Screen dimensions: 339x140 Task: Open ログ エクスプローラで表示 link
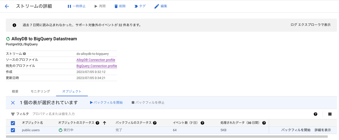point(311,25)
